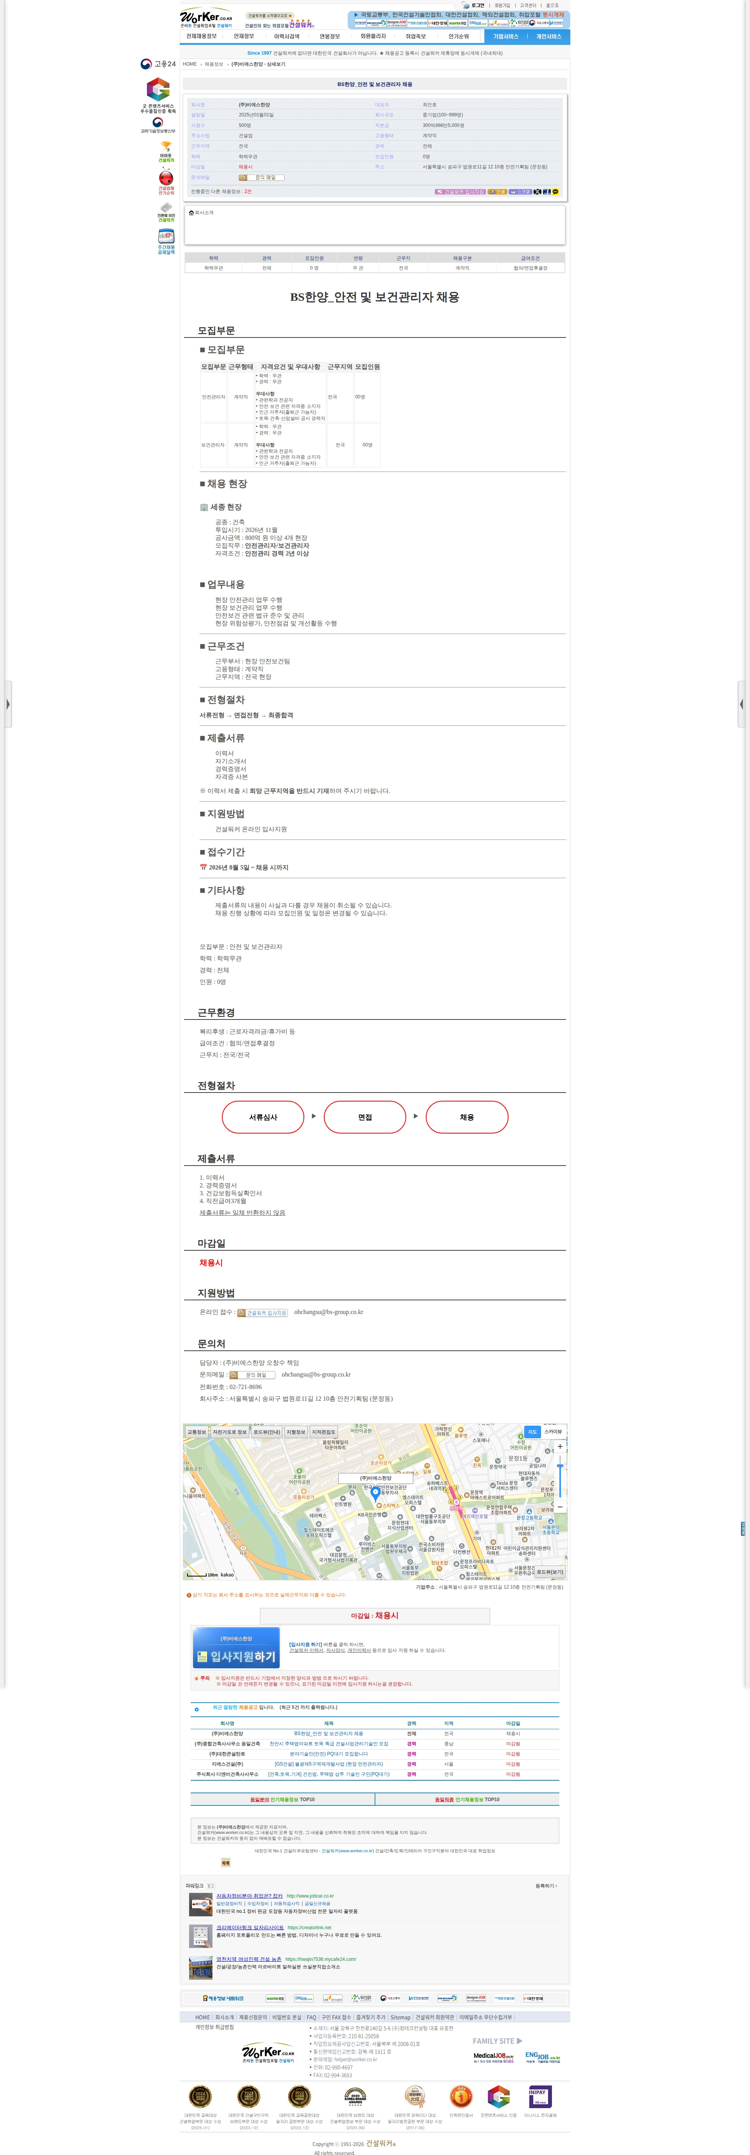Toggle 교통정보 overlay on map

tap(197, 1432)
